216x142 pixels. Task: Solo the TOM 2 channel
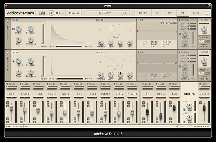tap(61, 105)
